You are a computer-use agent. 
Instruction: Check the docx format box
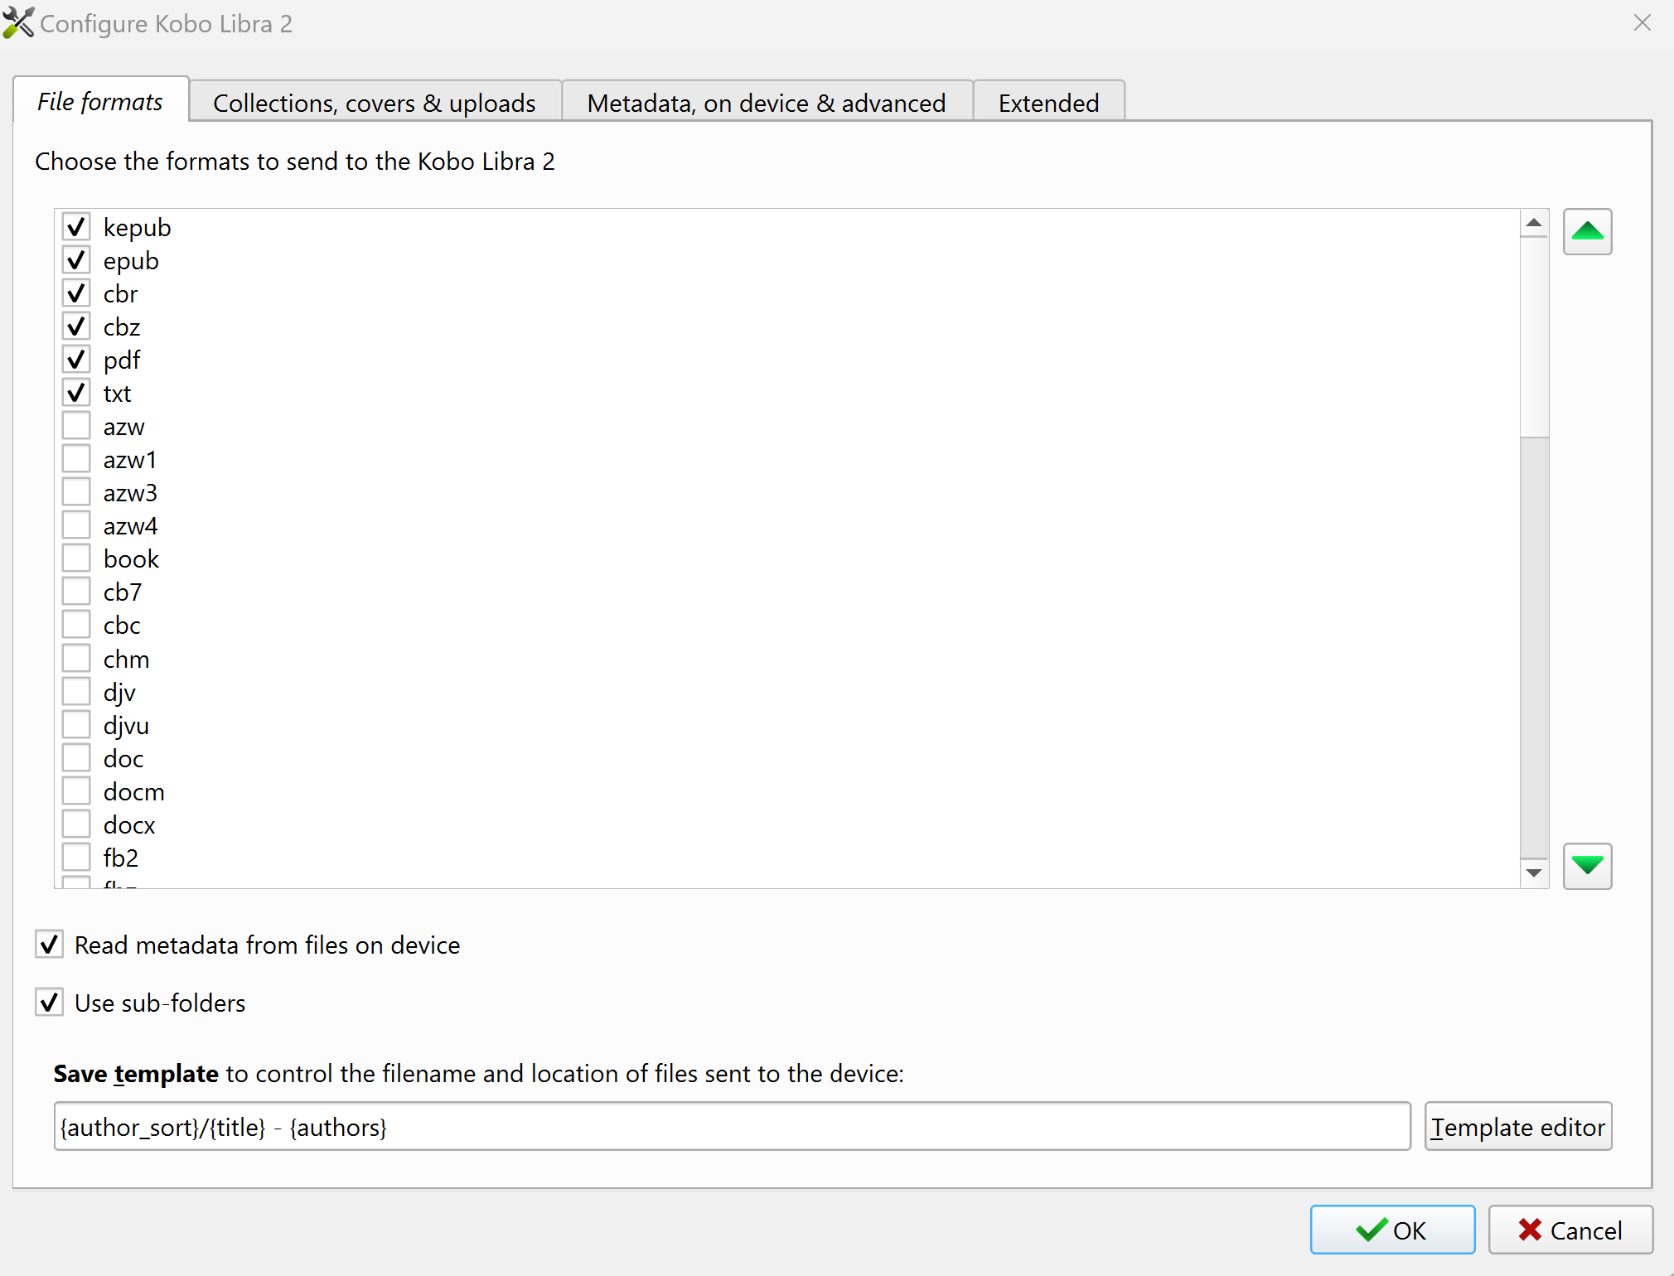point(76,824)
